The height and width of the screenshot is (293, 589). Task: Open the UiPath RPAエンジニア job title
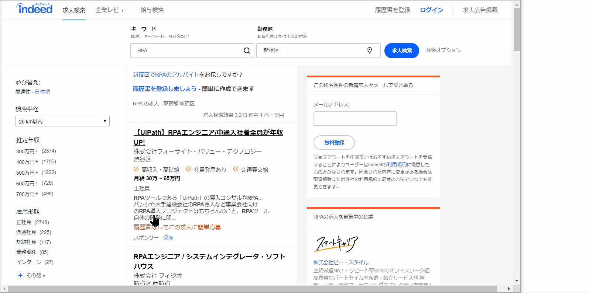(208, 137)
